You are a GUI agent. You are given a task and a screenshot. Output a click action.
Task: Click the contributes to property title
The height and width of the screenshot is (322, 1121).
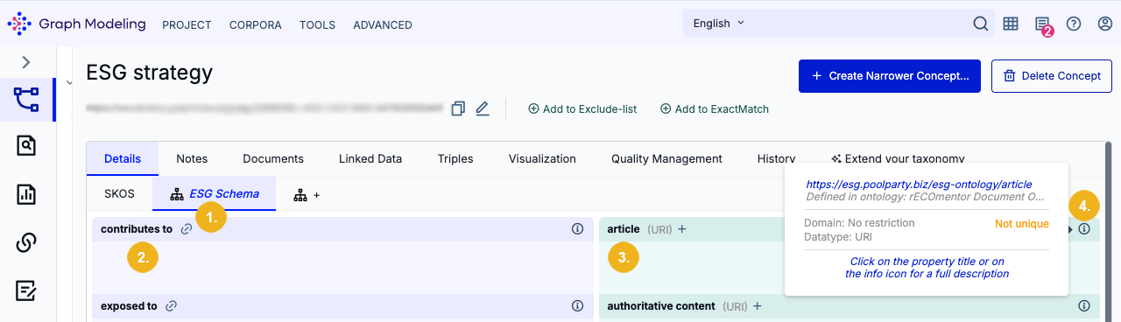click(x=137, y=229)
